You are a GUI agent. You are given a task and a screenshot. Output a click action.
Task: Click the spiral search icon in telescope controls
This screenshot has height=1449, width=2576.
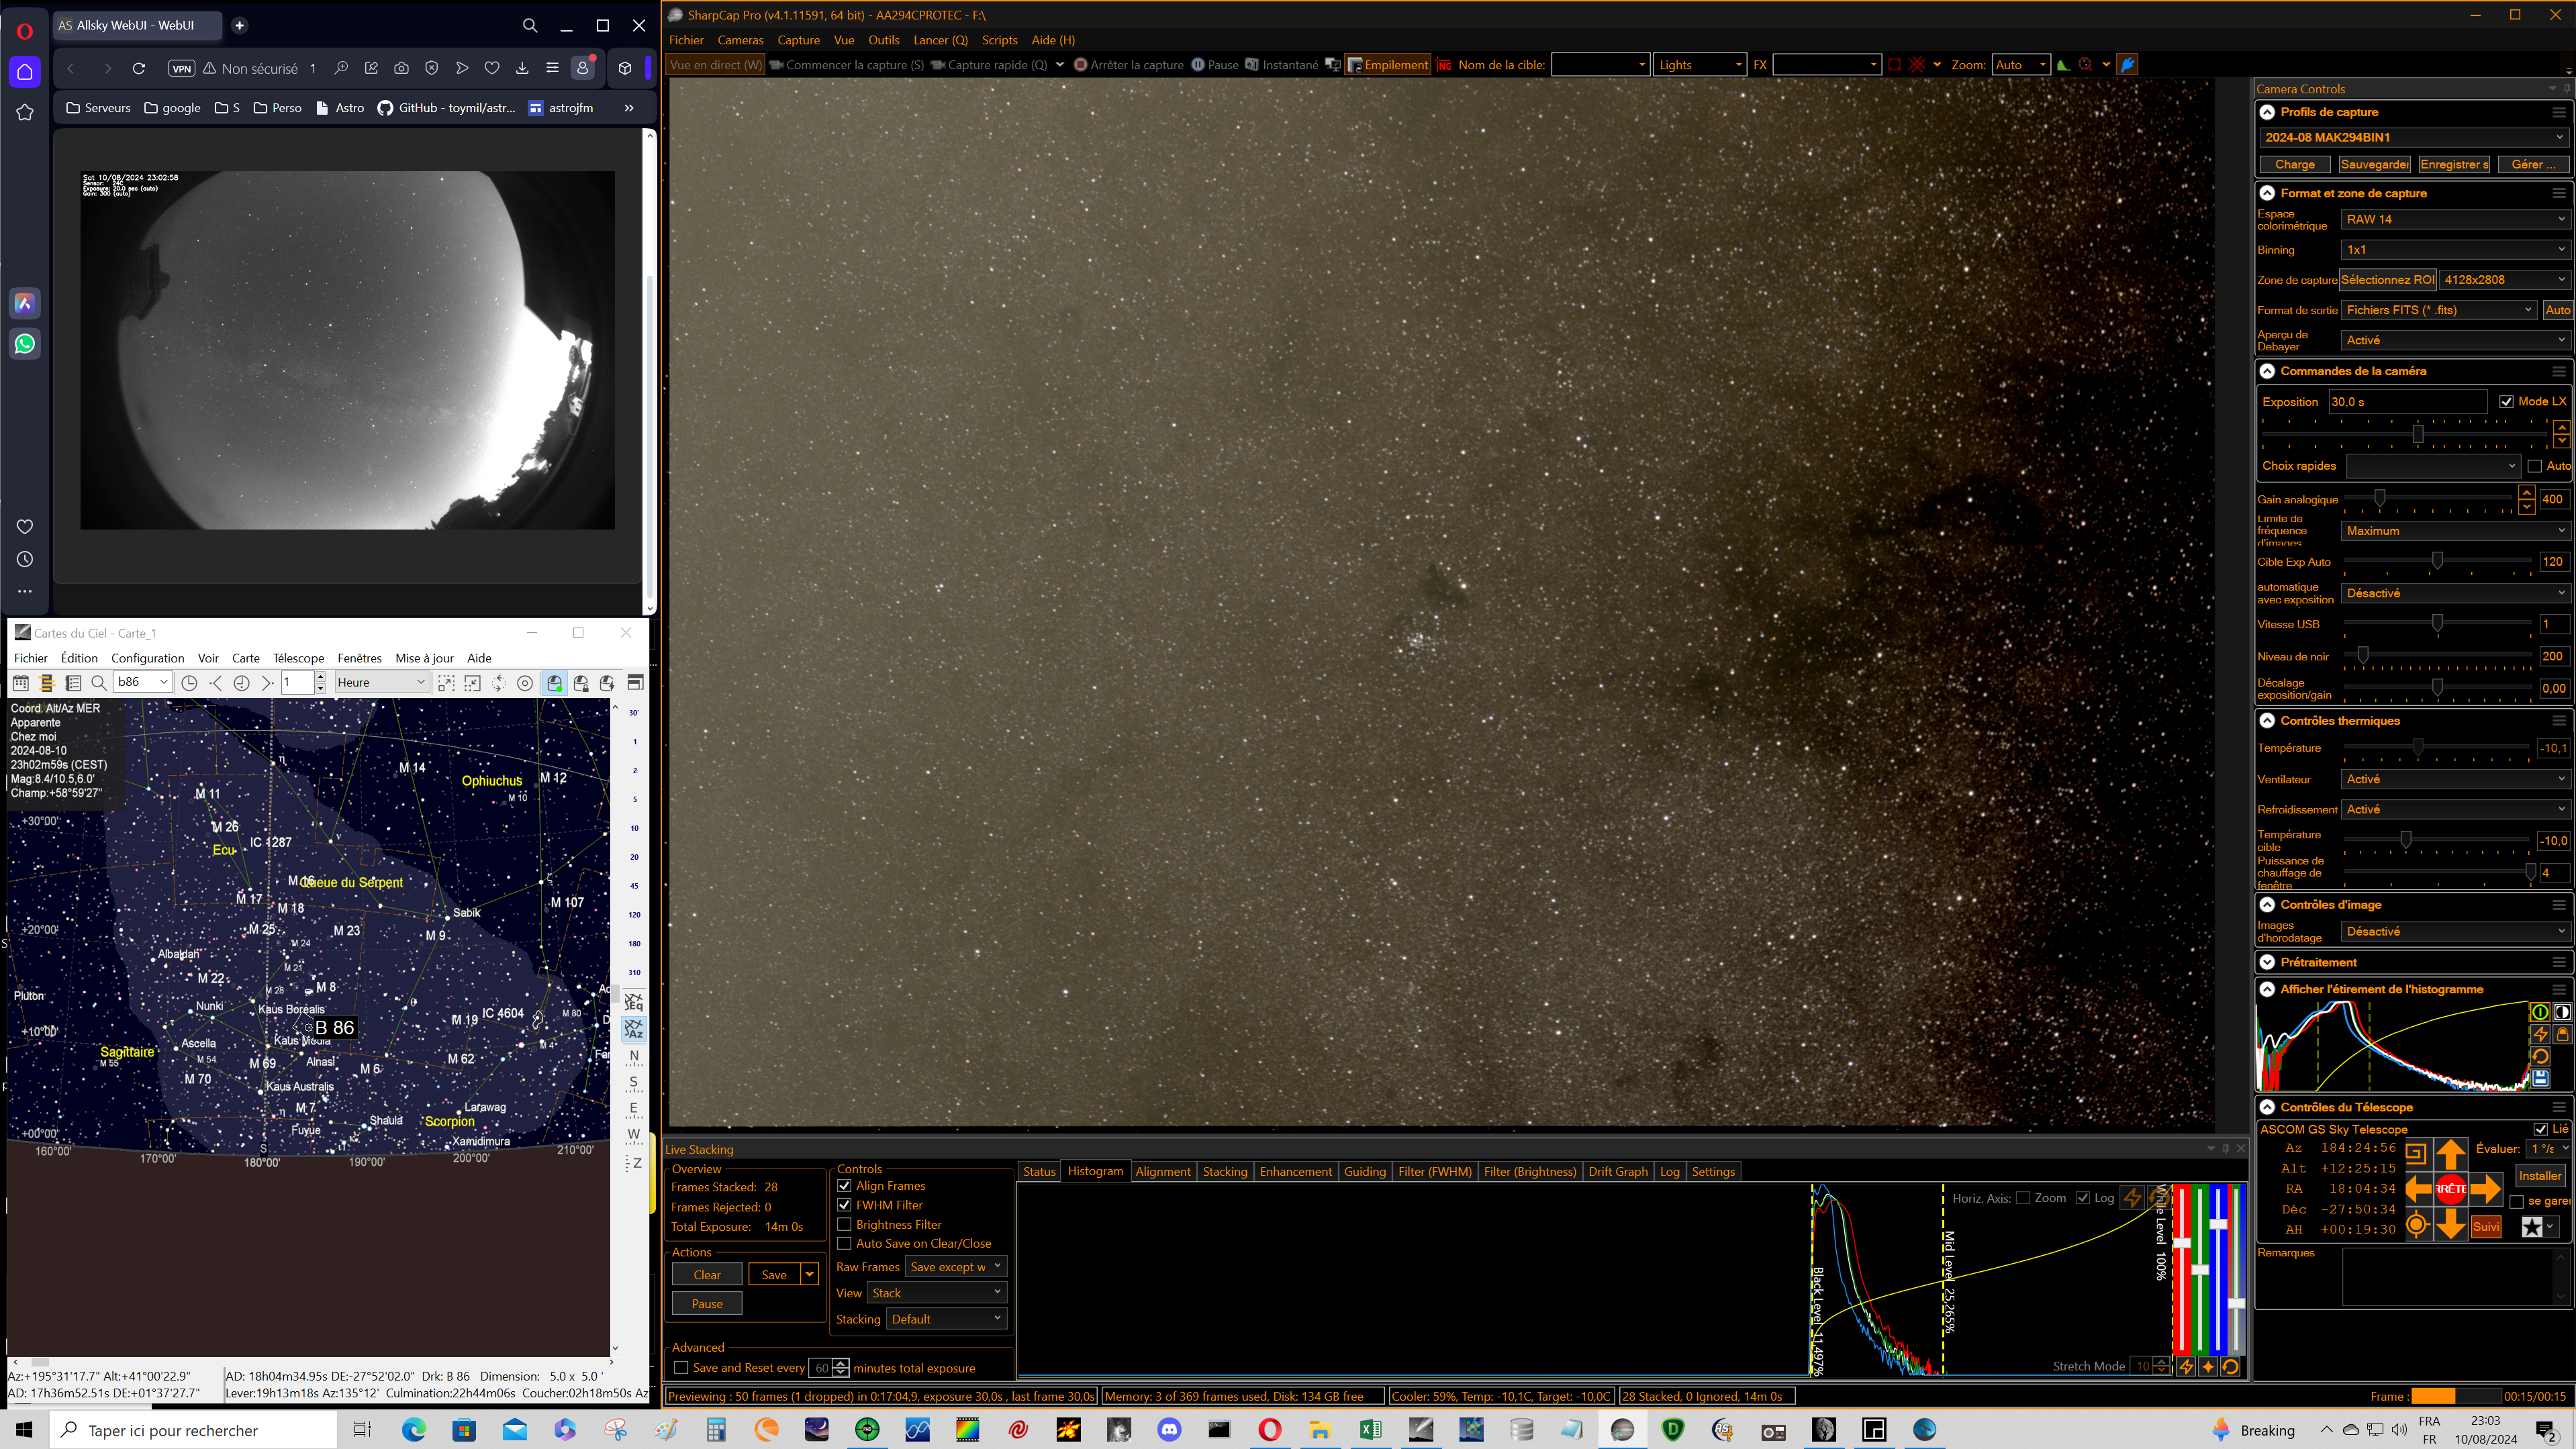tap(2415, 1153)
